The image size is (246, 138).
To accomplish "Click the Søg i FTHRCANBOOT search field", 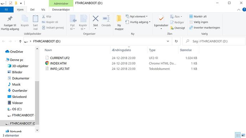I will coord(214,41).
